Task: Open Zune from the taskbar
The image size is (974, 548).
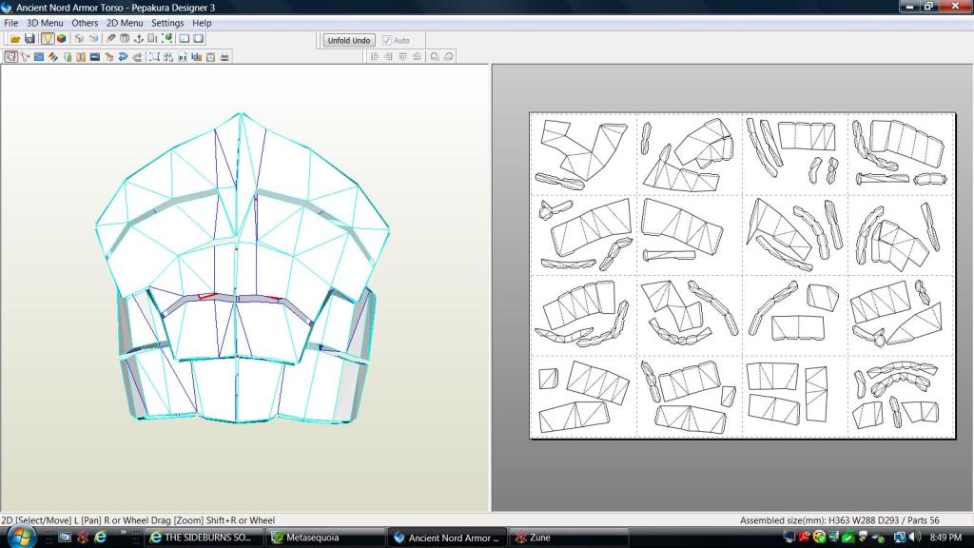Action: tap(540, 538)
